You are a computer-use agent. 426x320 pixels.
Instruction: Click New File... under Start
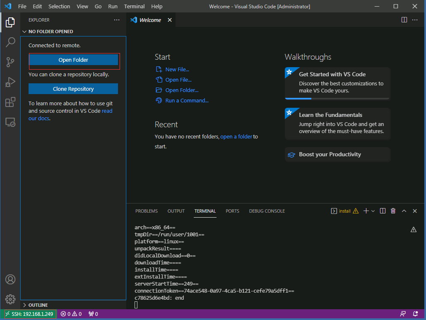tap(177, 69)
